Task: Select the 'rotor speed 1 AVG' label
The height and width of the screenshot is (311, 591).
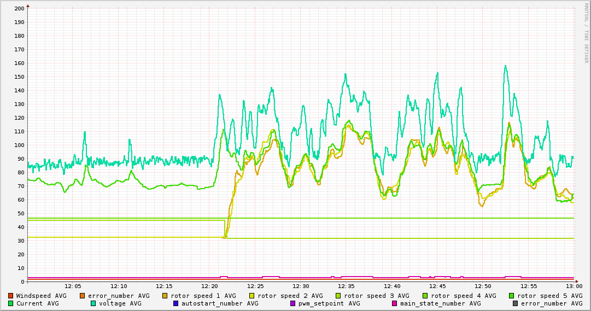Action: 203,296
